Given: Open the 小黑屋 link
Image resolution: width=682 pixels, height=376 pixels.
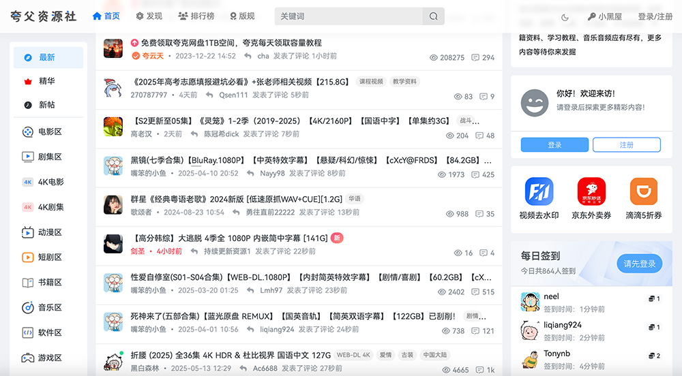Looking at the screenshot, I should (605, 16).
